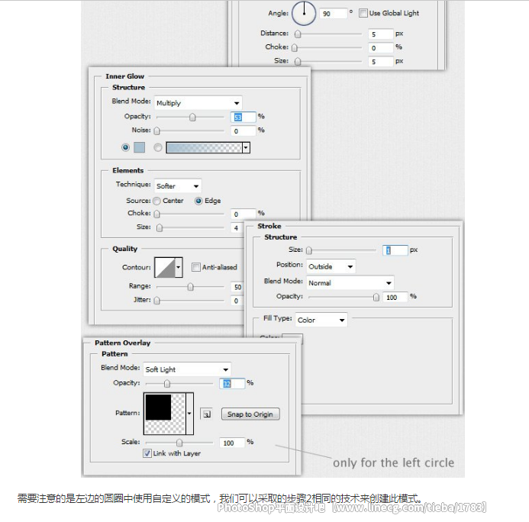Move the Inner Glow Choke slider
Viewport: 529px width, 522px height.
point(157,214)
